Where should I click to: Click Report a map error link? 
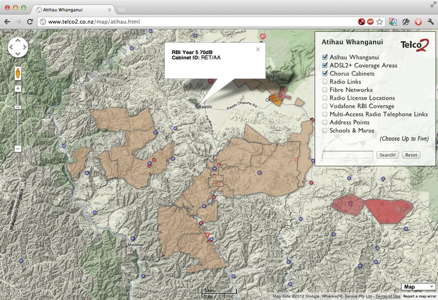(419, 296)
